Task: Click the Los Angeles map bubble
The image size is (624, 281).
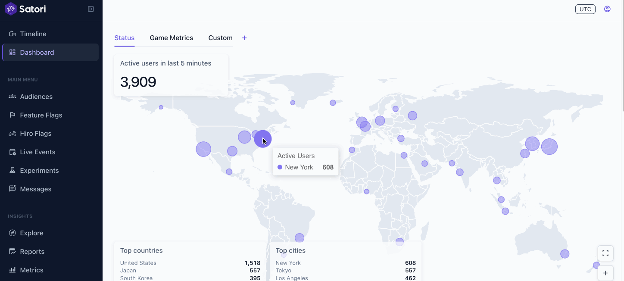Action: click(203, 149)
